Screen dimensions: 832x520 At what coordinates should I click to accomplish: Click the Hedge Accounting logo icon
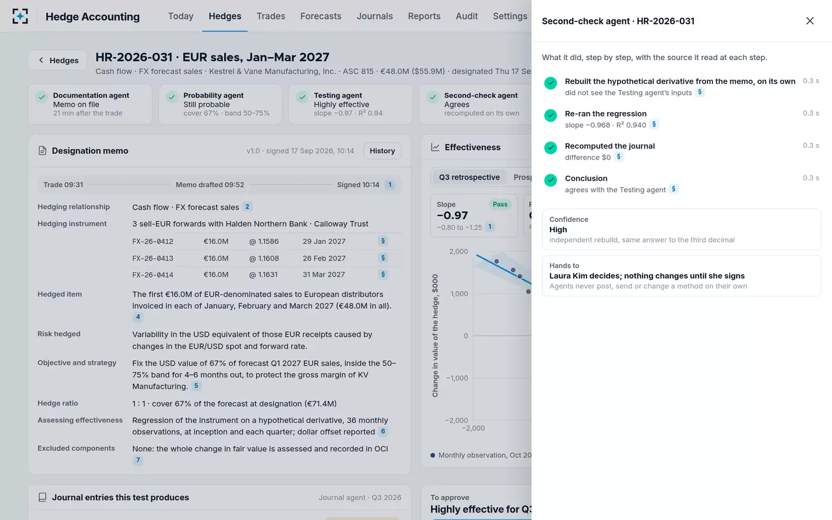[x=20, y=16]
